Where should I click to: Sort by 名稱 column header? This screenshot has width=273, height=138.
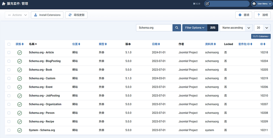click(x=33, y=44)
